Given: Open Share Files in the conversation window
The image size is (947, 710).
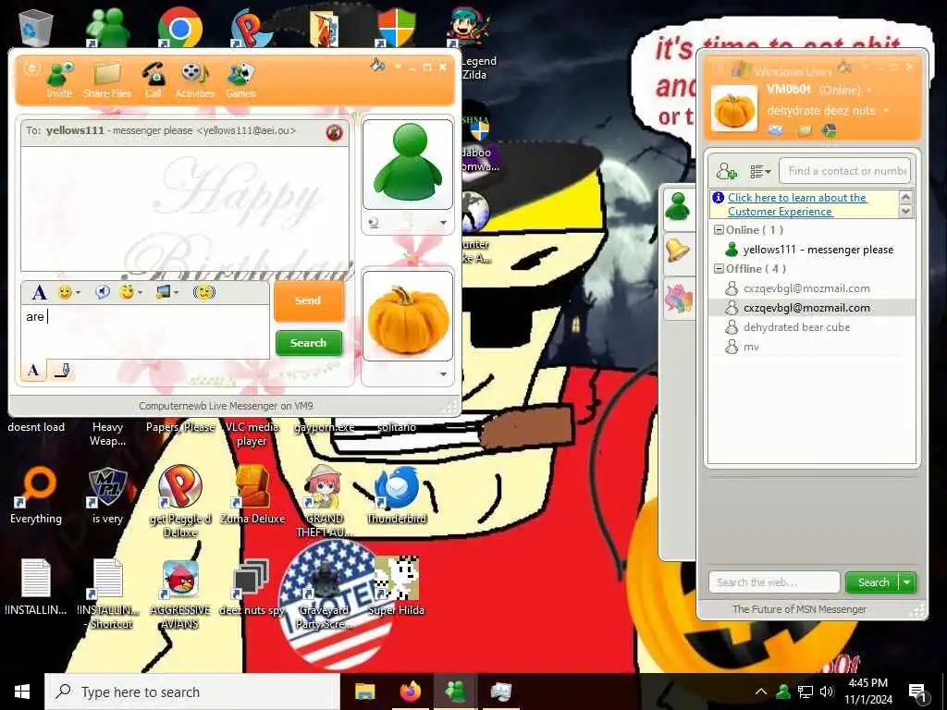Looking at the screenshot, I should [107, 80].
